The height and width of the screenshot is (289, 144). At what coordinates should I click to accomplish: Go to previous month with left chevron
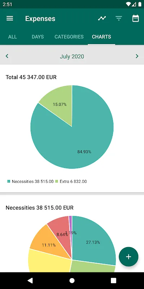7,56
